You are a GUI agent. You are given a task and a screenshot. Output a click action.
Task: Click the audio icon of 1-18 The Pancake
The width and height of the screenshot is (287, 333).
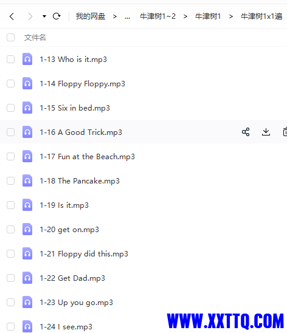[27, 180]
